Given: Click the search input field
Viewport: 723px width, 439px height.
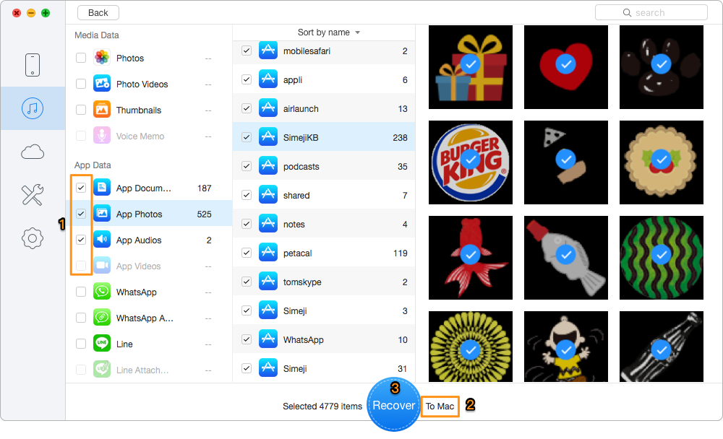Looking at the screenshot, I should click(x=651, y=12).
